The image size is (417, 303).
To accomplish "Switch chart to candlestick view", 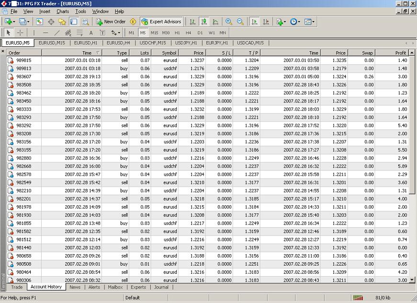I will pyautogui.click(x=204, y=22).
